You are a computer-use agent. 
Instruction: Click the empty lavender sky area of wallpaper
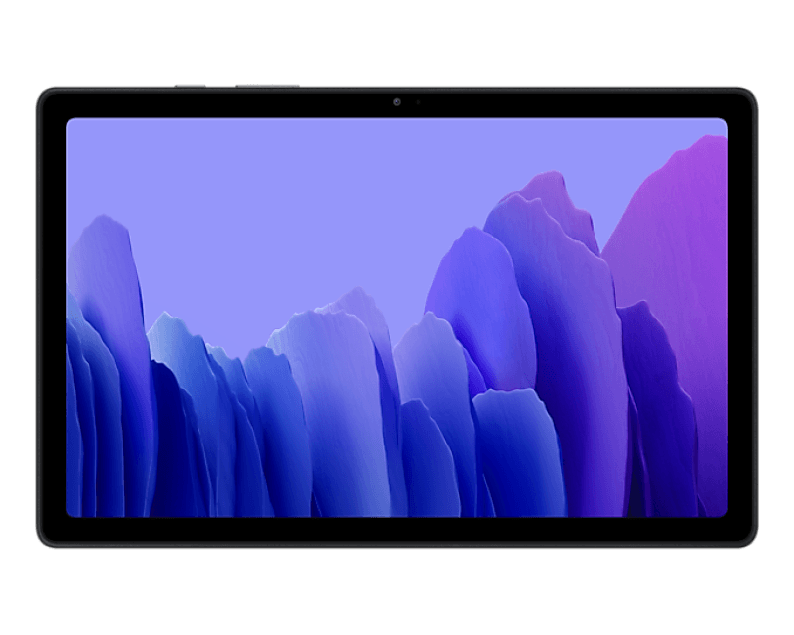coord(298,198)
